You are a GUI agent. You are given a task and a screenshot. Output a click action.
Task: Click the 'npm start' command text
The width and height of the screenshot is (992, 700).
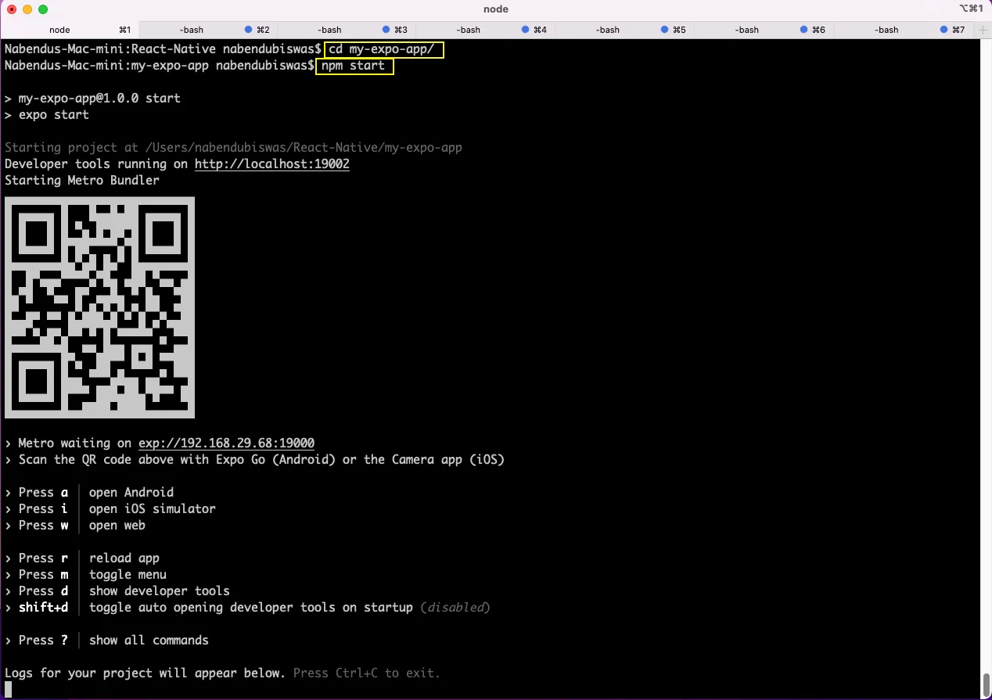(x=354, y=66)
